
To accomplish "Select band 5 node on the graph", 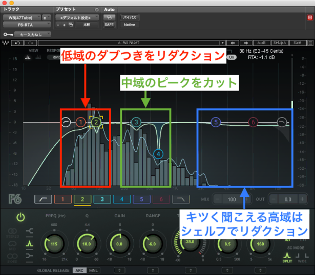I will (x=216, y=122).
